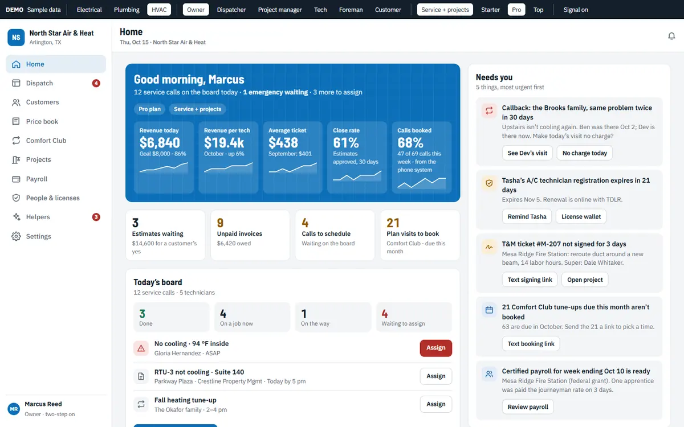
Task: Click Text booking link button
Action: [531, 343]
